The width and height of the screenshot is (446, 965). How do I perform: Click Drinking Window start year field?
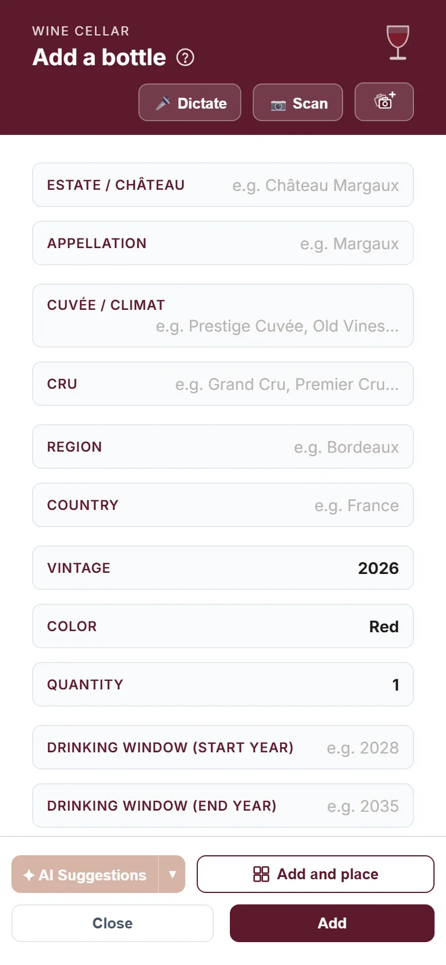(223, 747)
